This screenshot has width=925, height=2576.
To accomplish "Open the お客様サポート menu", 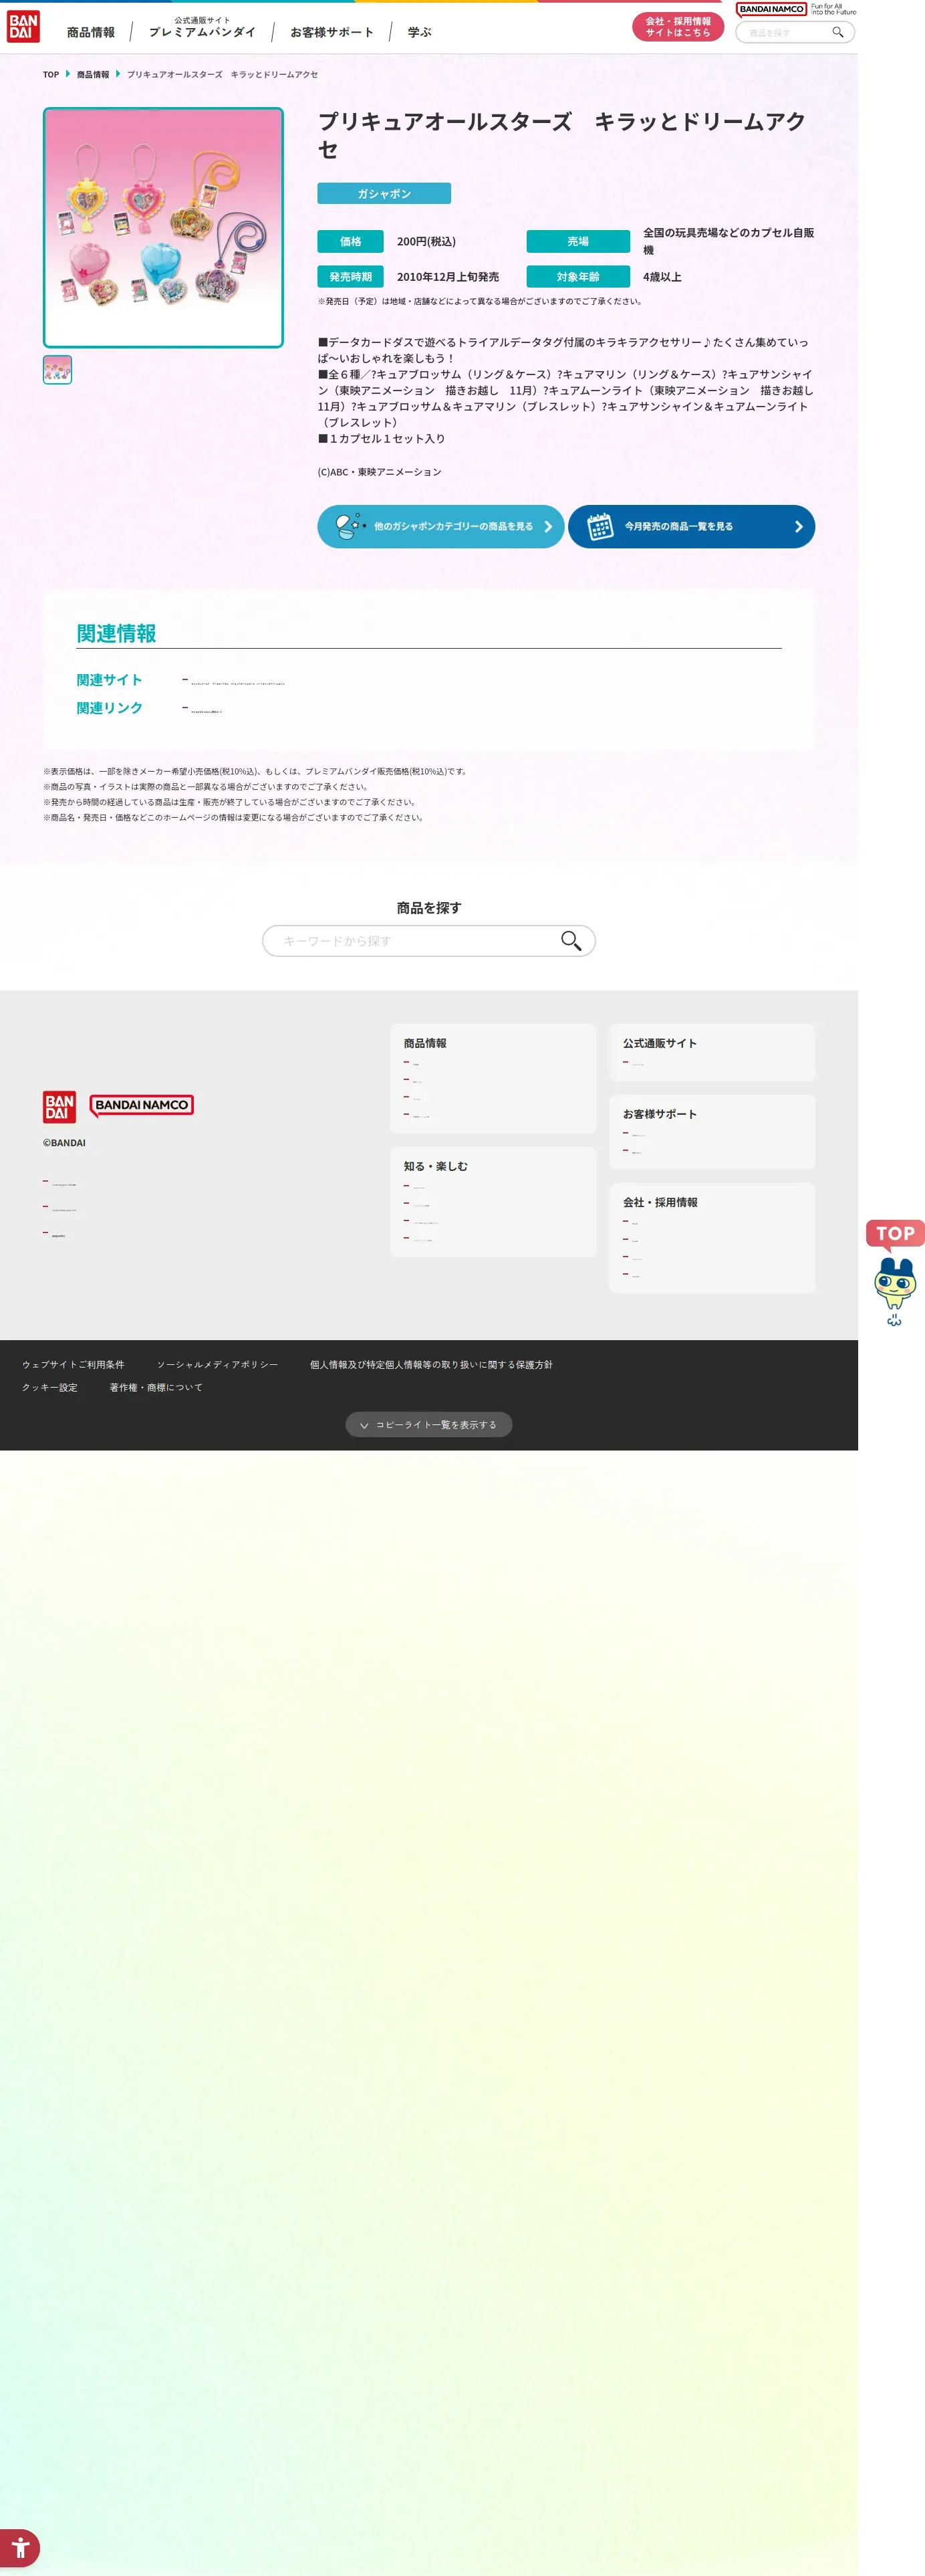I will pyautogui.click(x=332, y=32).
